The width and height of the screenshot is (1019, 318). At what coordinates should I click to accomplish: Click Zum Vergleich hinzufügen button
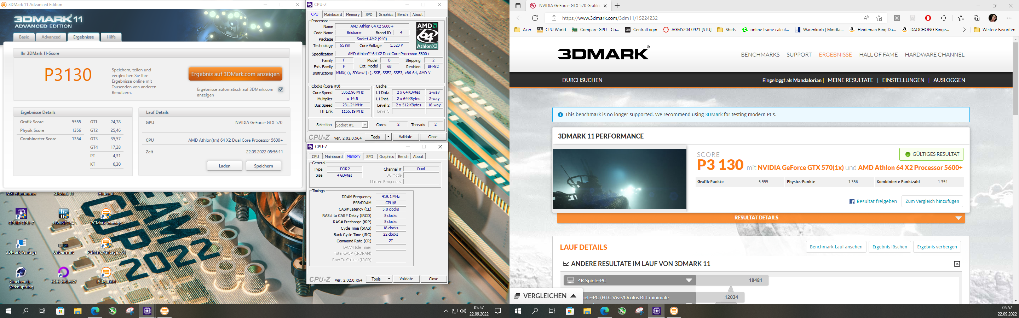click(x=932, y=201)
